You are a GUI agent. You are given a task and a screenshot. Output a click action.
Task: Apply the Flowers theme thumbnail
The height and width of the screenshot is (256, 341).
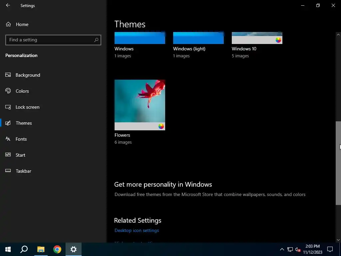140,105
